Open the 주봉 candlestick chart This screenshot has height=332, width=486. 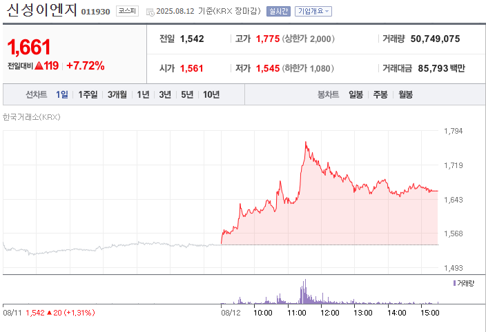click(380, 94)
